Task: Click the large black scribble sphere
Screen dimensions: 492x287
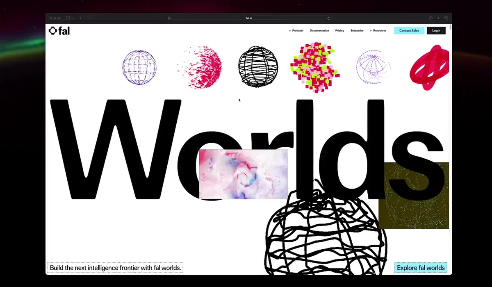Action: [x=326, y=234]
